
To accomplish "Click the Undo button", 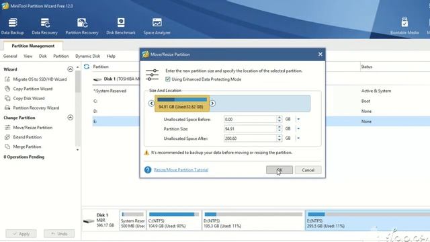I will pos(59,234).
